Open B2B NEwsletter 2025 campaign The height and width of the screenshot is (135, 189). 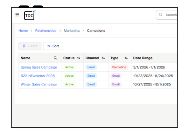pos(37,76)
